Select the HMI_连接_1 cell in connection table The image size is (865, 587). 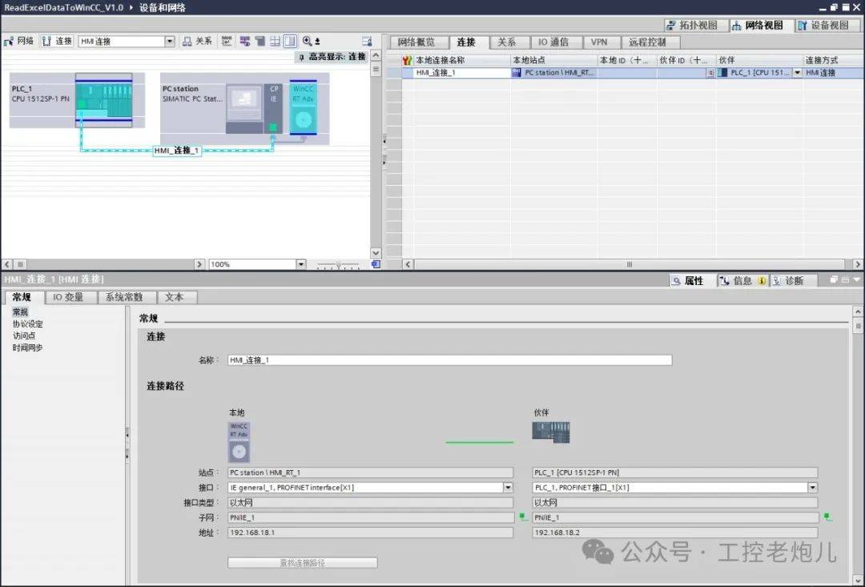click(x=461, y=72)
